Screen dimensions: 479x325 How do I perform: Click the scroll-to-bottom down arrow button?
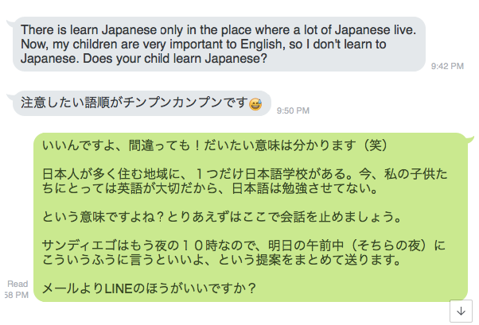coord(461,311)
